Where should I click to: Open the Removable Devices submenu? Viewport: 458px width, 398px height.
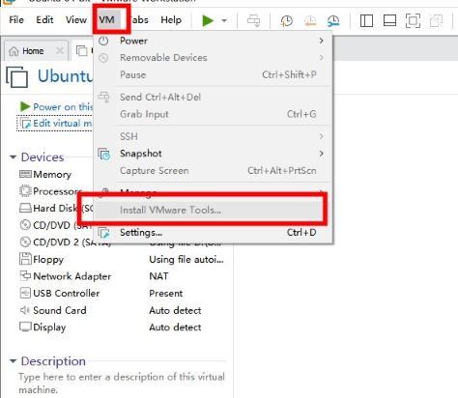(214, 58)
